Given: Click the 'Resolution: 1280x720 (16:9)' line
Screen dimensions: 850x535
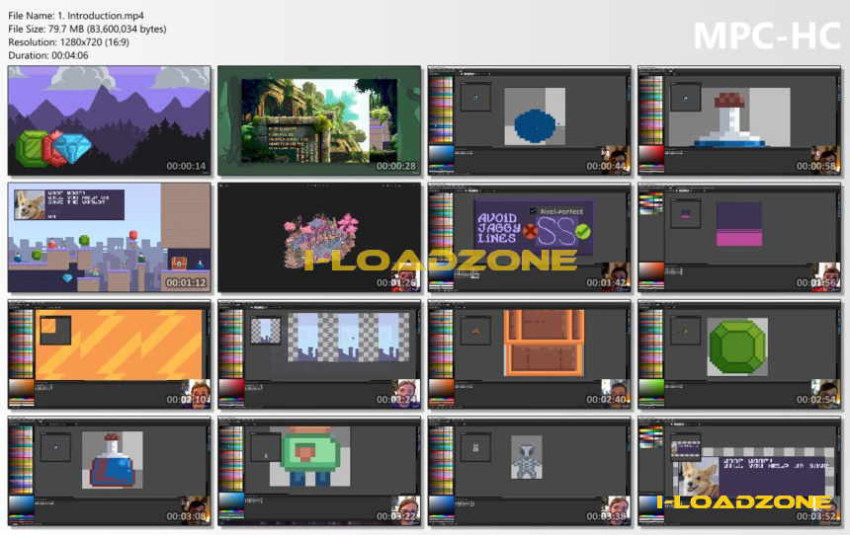Looking at the screenshot, I should tap(68, 41).
